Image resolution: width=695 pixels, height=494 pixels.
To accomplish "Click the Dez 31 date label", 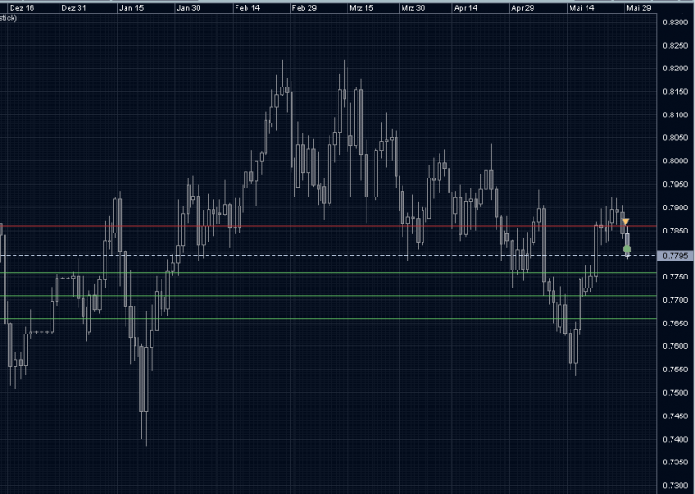I will [74, 8].
